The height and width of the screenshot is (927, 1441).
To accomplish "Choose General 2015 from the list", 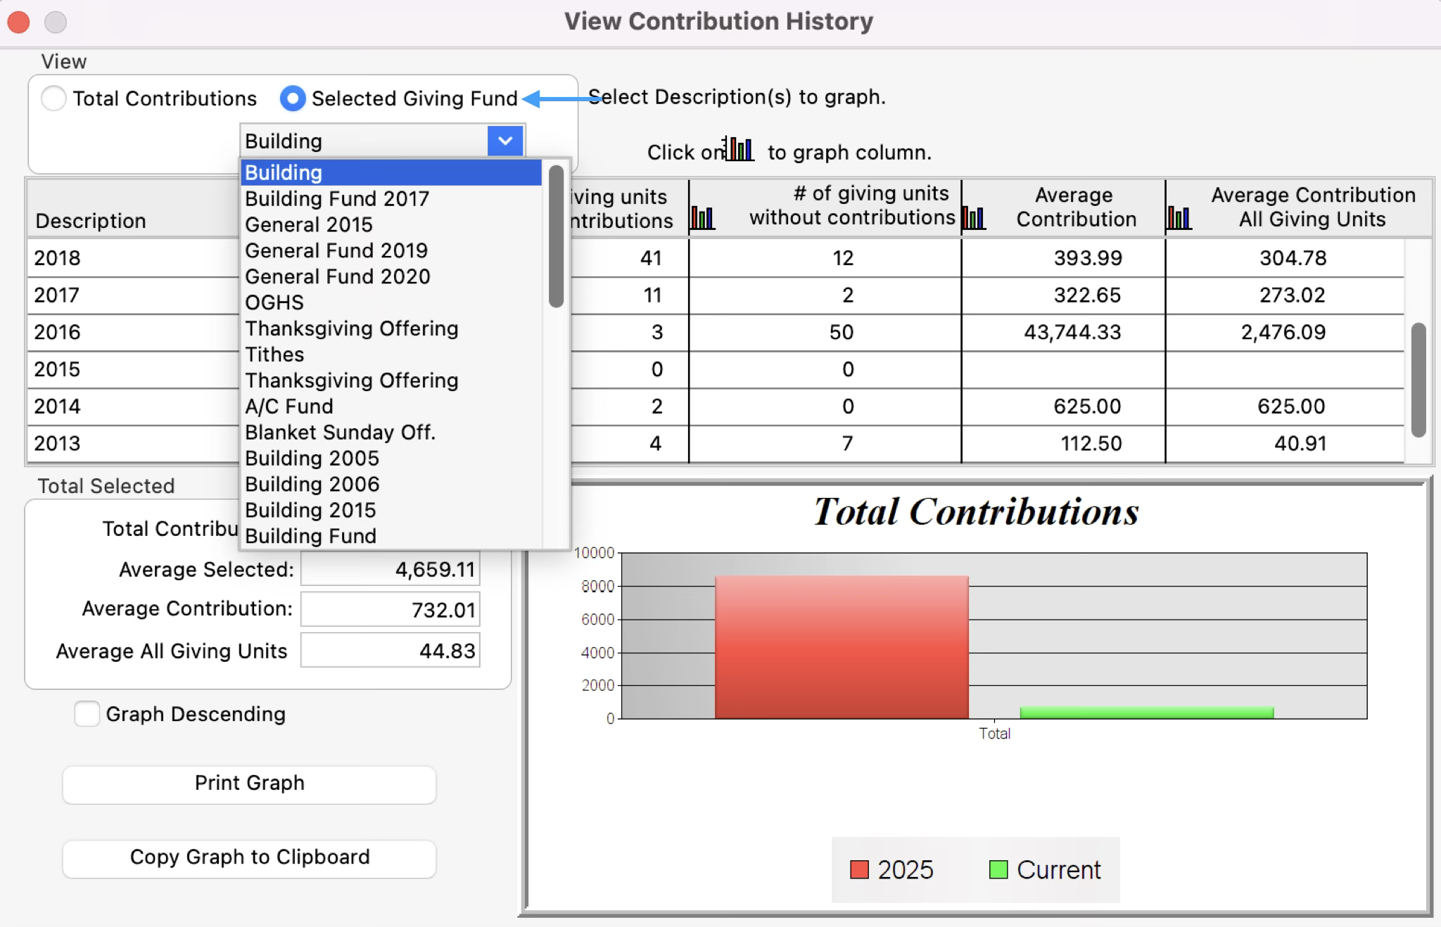I will pyautogui.click(x=391, y=224).
